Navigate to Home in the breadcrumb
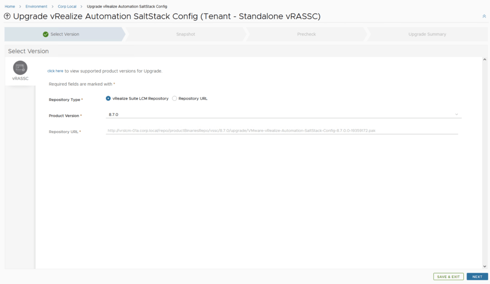Screen dimensions: 490x284 [x=10, y=6]
